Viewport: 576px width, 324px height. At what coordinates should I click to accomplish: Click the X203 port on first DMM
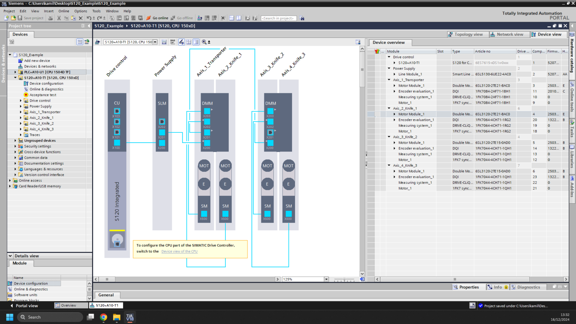(x=207, y=111)
